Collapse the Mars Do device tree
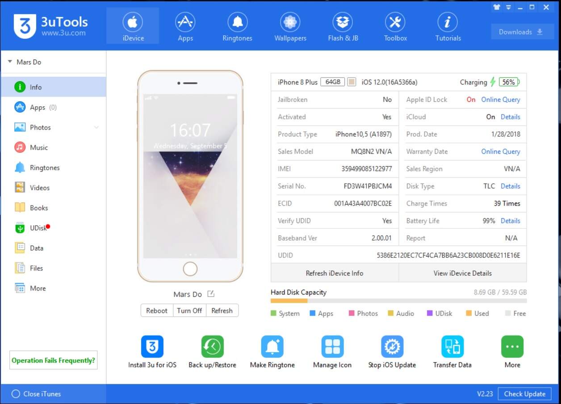 coord(10,62)
